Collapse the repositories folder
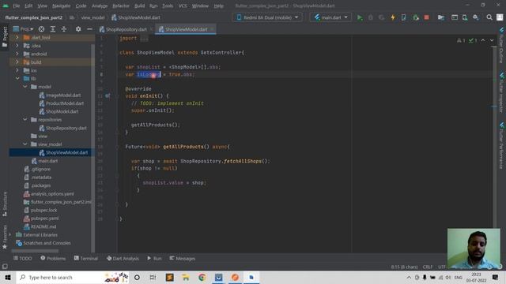Screen dimensions: 506x284 pos(25,119)
